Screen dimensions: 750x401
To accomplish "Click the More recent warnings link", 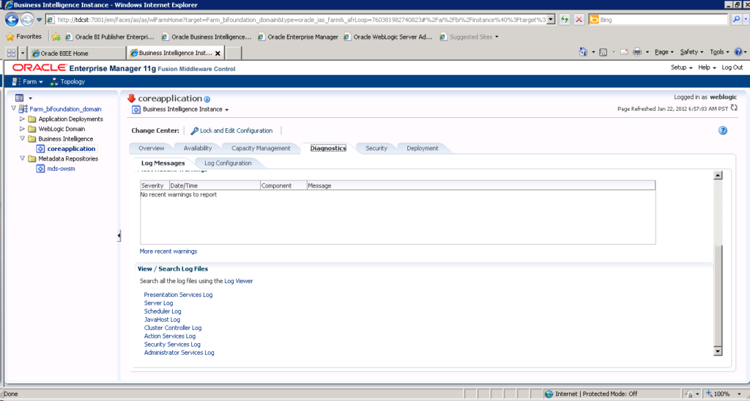I will (x=168, y=251).
